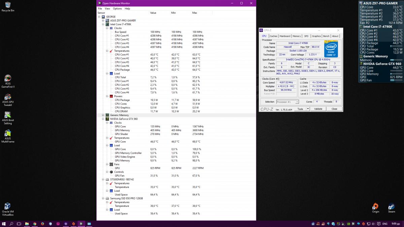Select the GEORGE computer icon in tree
This screenshot has height=227, width=404.
(103, 17)
